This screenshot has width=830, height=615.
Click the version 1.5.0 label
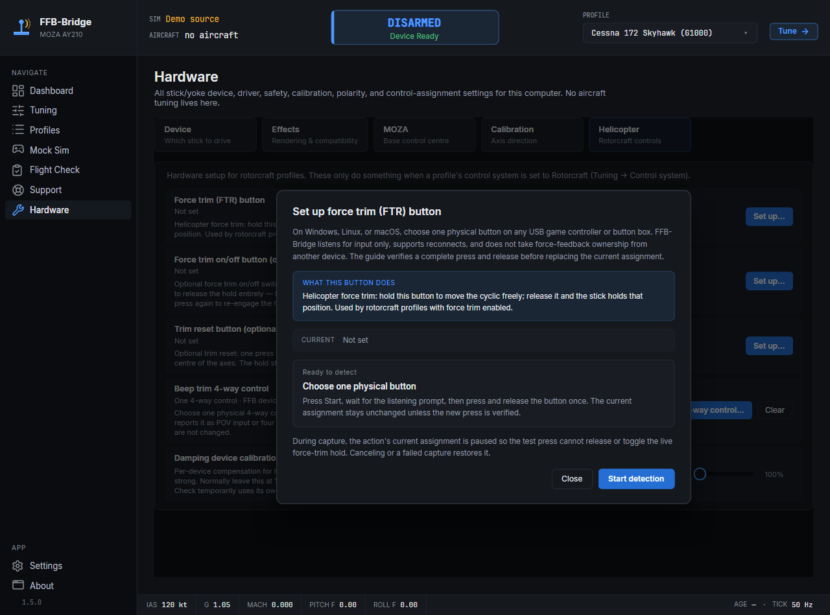pos(32,602)
